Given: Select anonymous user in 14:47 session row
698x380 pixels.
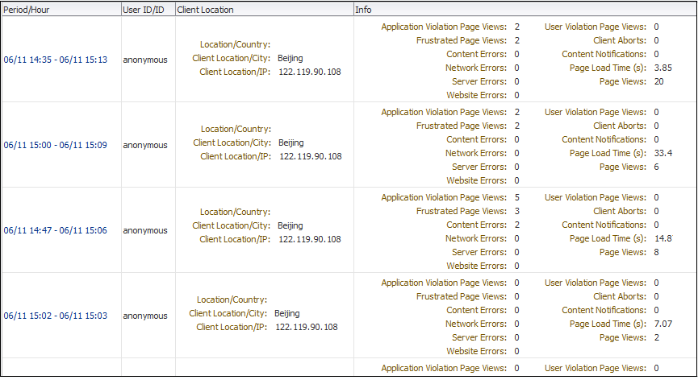Looking at the screenshot, I should 145,230.
